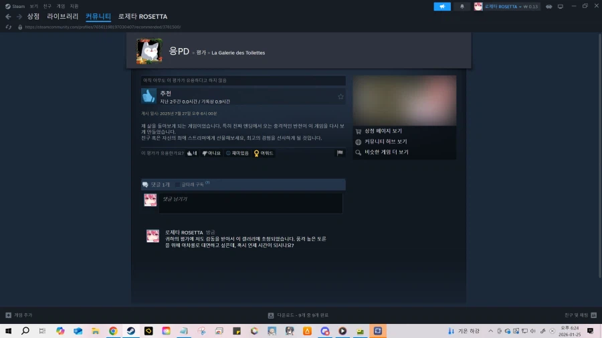This screenshot has width=602, height=338.
Task: Give an 어워드 (Award) to the review
Action: tap(264, 153)
